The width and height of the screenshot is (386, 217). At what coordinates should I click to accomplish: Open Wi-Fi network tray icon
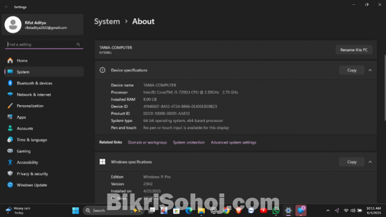346,211
